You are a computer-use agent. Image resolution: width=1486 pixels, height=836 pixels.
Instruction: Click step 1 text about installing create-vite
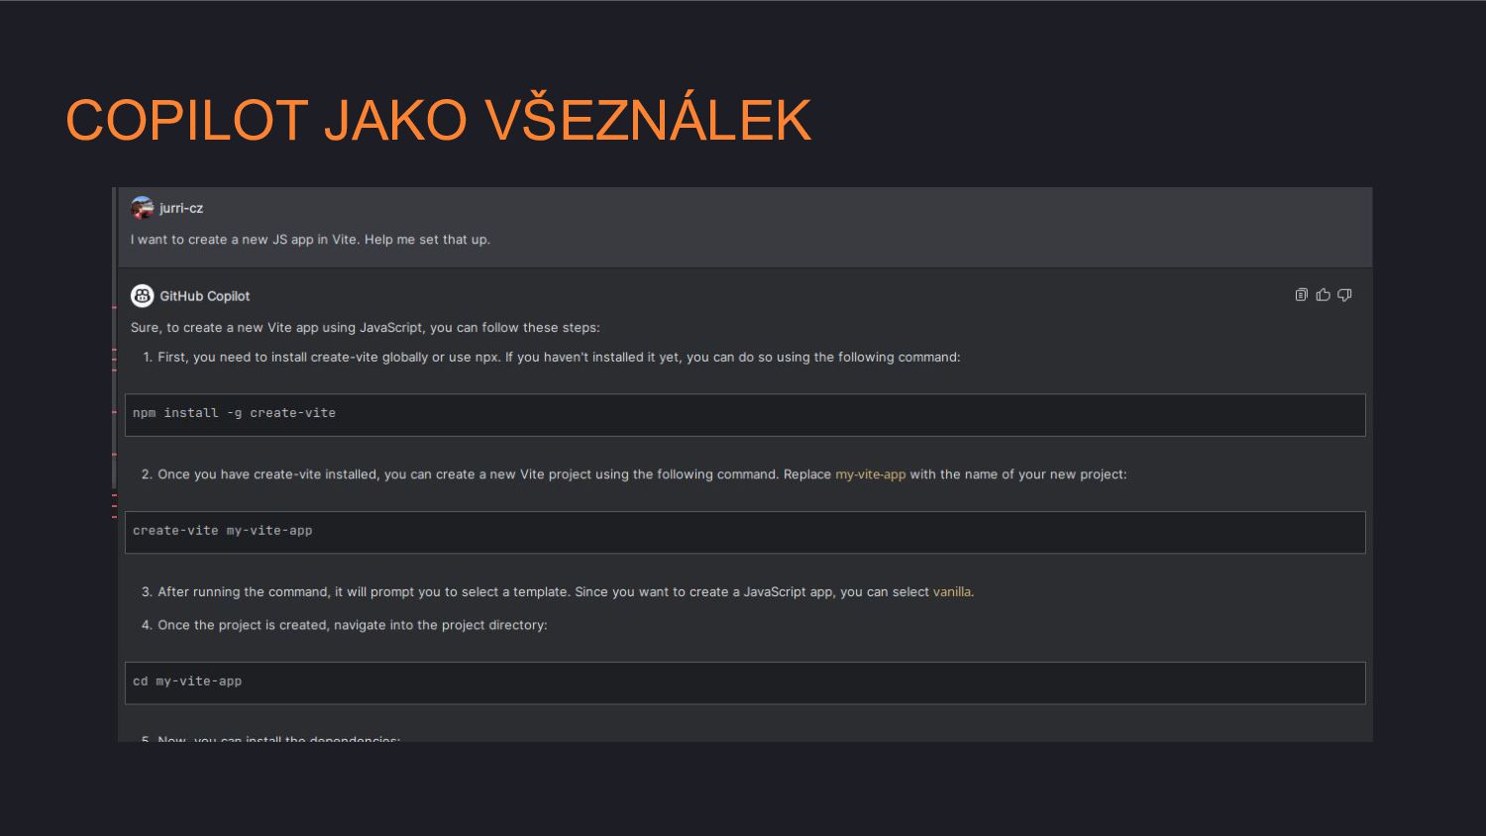551,358
